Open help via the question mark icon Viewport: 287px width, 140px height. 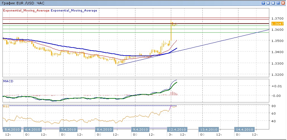[x=263, y=3]
